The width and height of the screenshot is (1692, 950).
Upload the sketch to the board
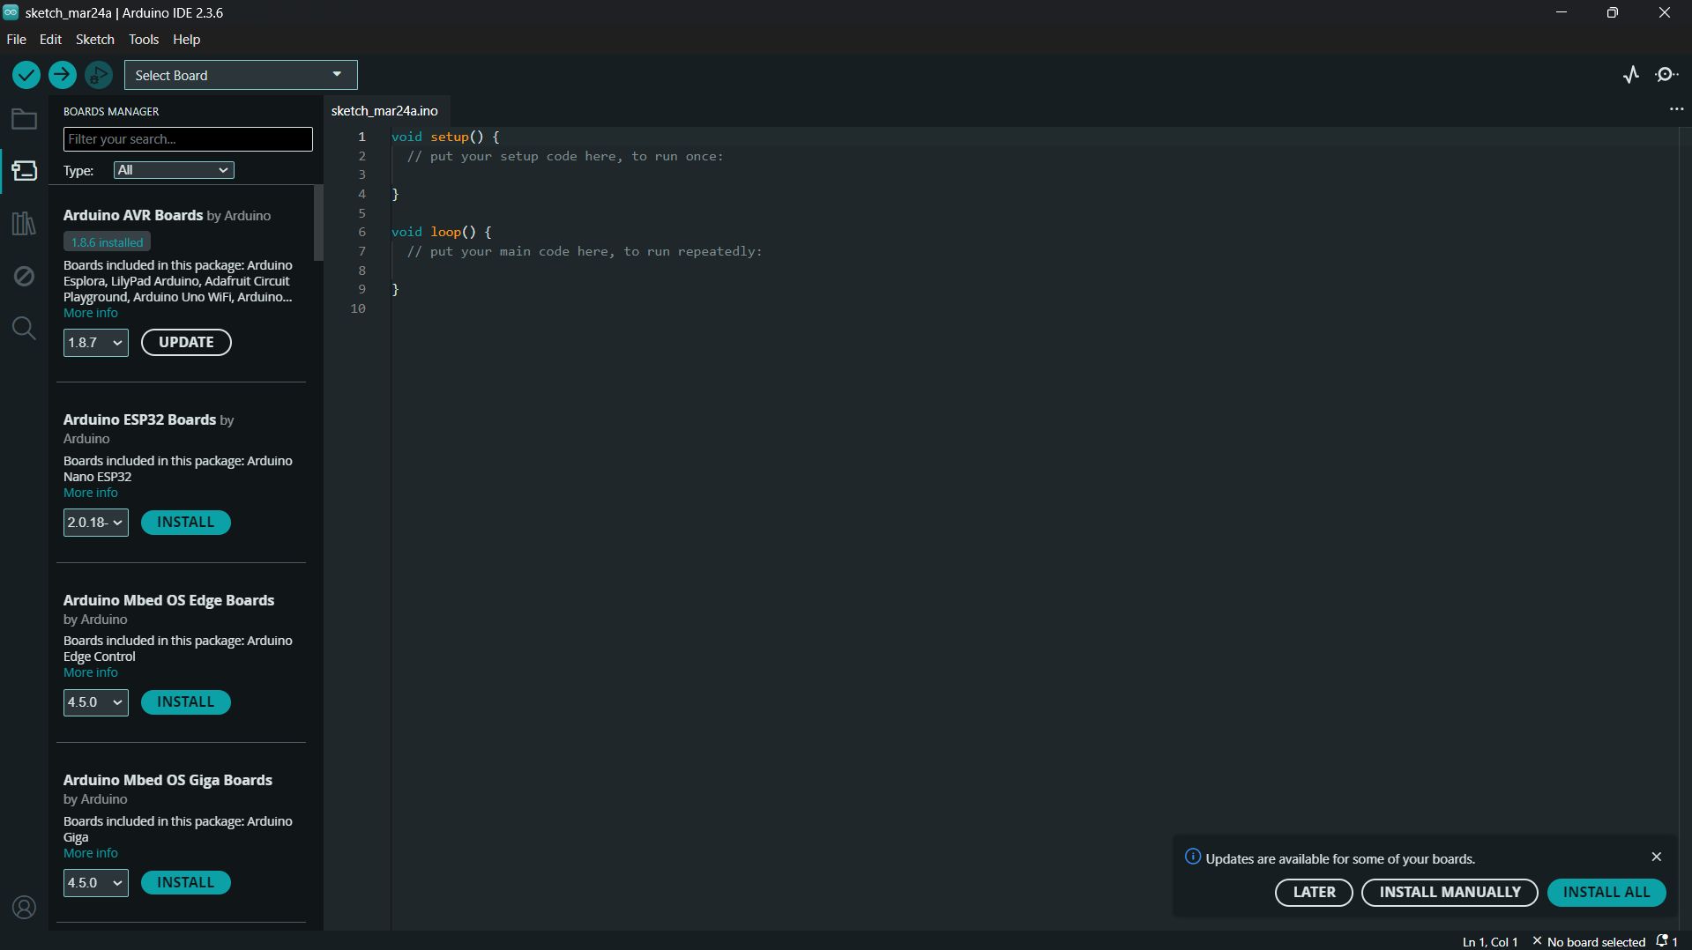62,75
